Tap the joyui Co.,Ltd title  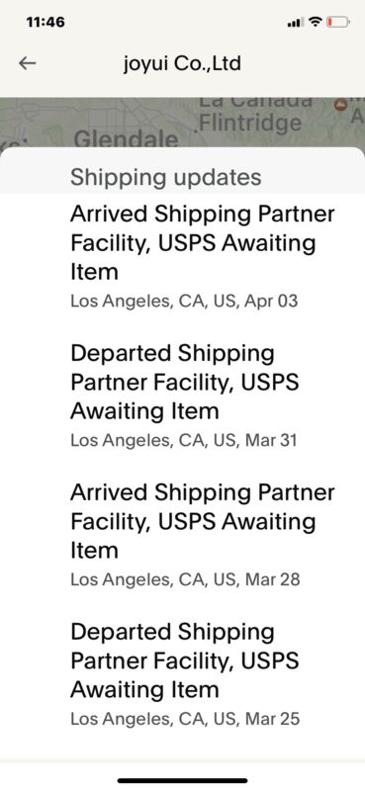point(182,63)
